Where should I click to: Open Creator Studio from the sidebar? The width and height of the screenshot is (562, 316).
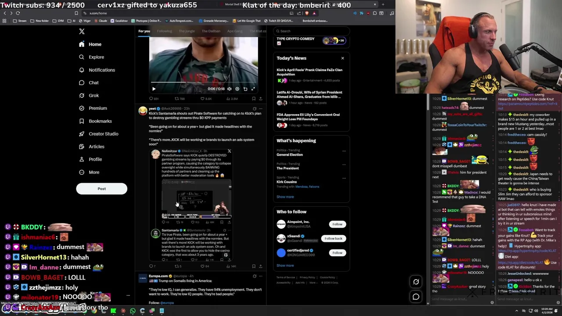pyautogui.click(x=98, y=134)
